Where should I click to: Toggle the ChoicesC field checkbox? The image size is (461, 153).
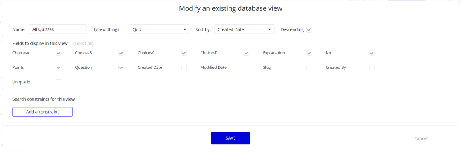point(184,53)
